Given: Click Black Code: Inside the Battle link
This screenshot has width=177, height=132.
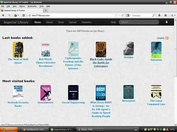Looking at the screenshot, I should point(101,62).
